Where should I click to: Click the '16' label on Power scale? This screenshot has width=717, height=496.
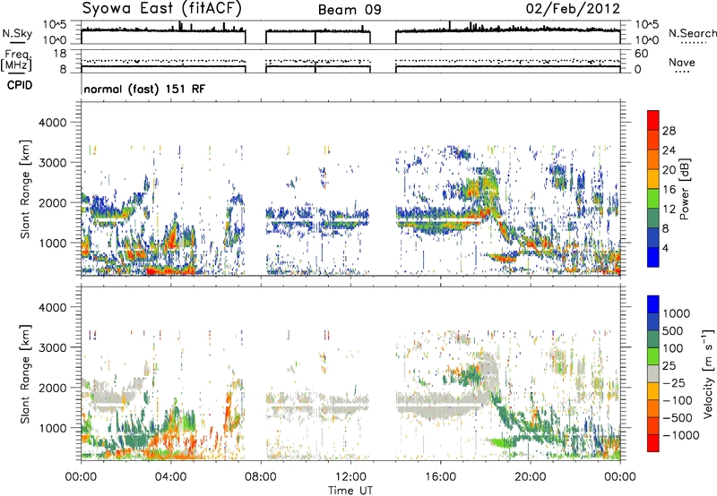click(x=669, y=190)
